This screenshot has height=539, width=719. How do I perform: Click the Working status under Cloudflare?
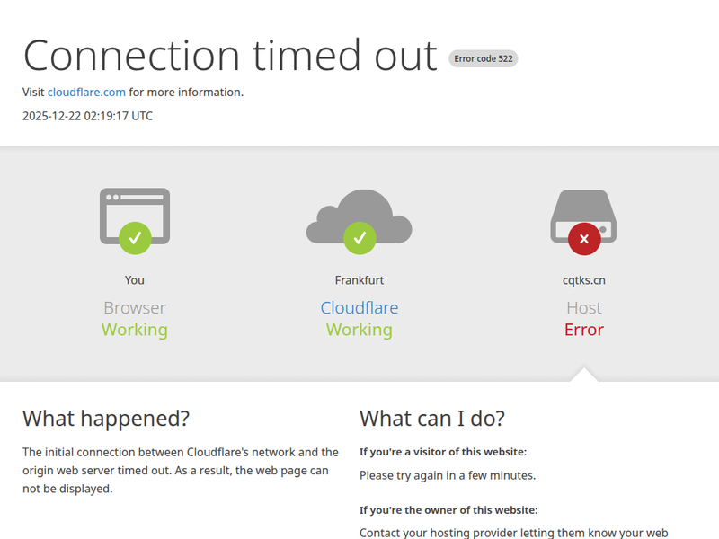pyautogui.click(x=359, y=330)
